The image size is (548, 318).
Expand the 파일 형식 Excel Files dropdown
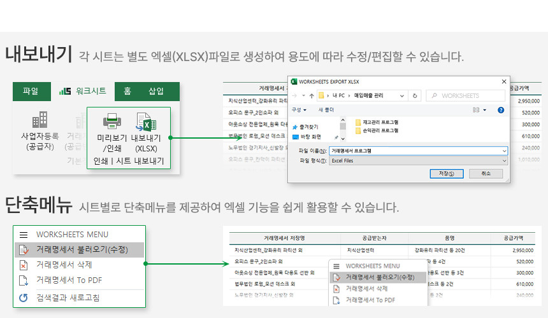pos(504,161)
